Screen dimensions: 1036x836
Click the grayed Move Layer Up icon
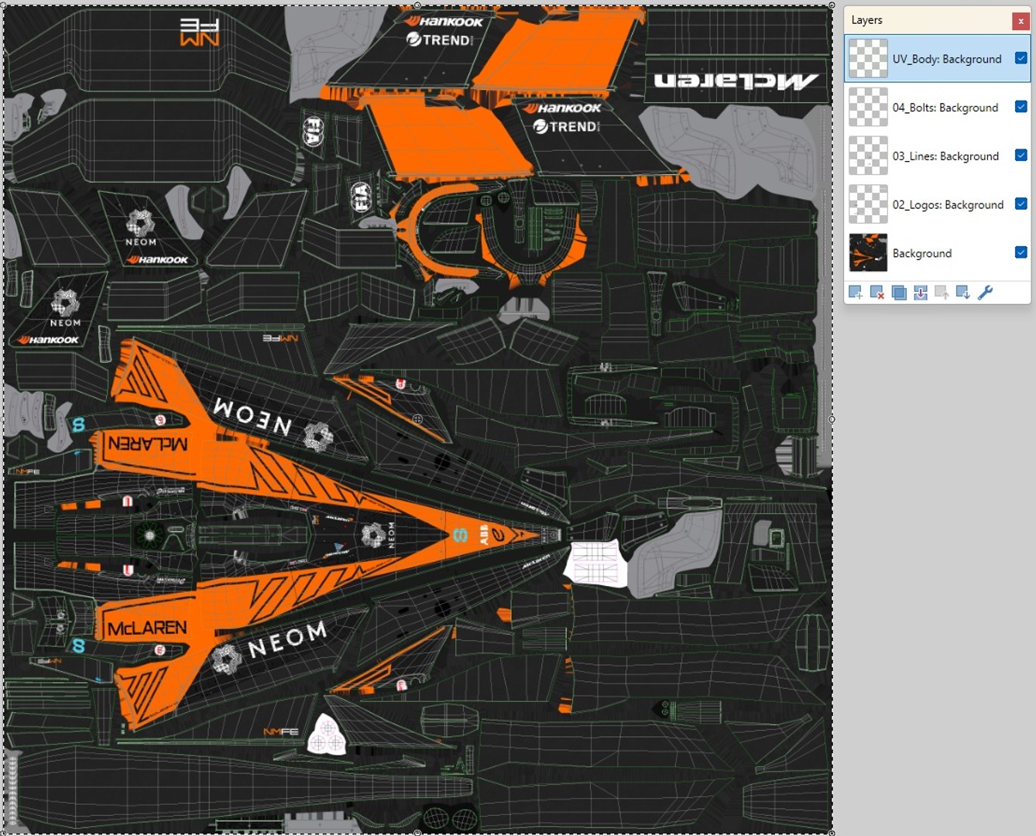(x=942, y=293)
